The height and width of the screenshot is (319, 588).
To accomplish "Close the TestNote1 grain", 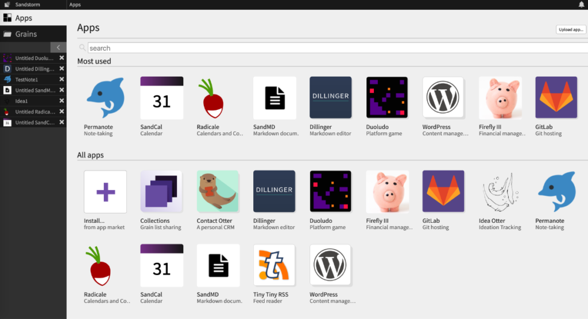I will (x=61, y=80).
